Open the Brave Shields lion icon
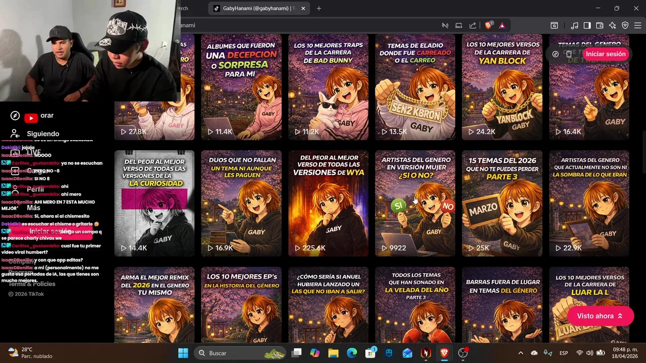Screen dimensions: 646x363 click(x=488, y=25)
